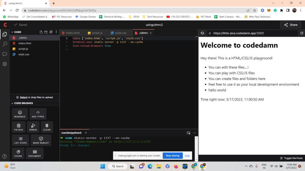Open Windows Start menu
Viewport: 305px width, 171px height.
pos(103,166)
